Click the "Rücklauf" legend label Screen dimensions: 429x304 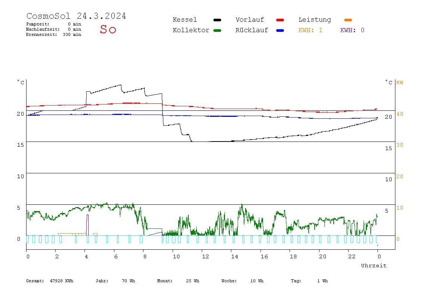point(252,30)
